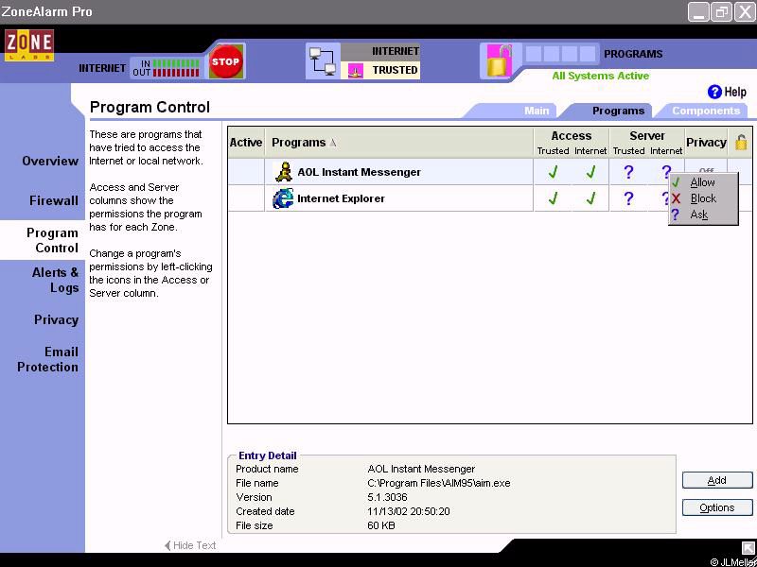
Task: Click the Options button
Action: coord(717,507)
